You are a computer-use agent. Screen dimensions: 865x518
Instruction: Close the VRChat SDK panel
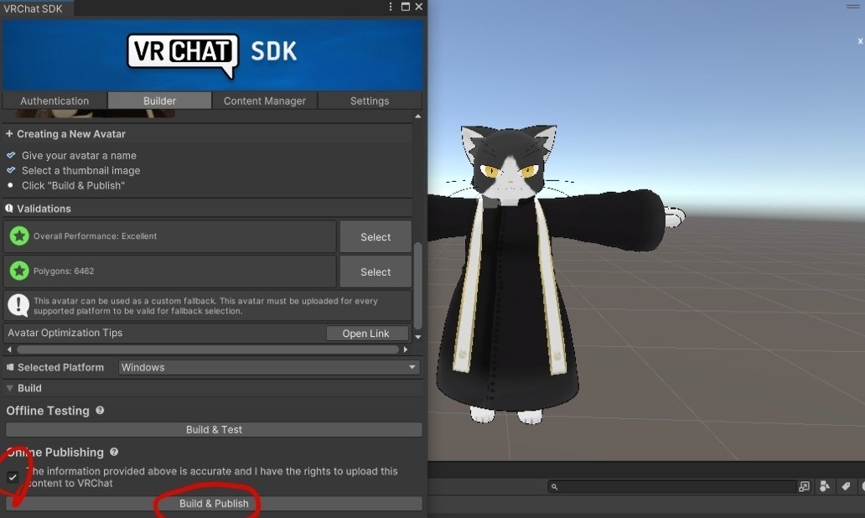click(x=419, y=7)
